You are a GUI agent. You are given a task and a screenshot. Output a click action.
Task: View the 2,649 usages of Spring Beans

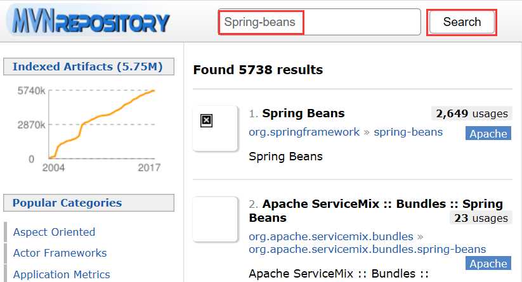click(471, 114)
